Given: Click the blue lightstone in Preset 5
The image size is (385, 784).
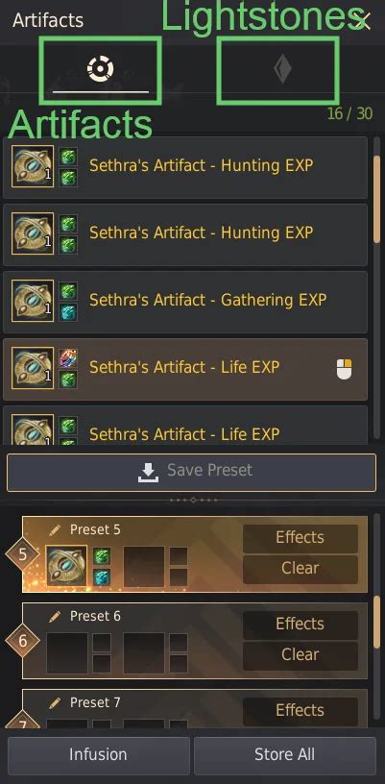Looking at the screenshot, I should [x=102, y=577].
